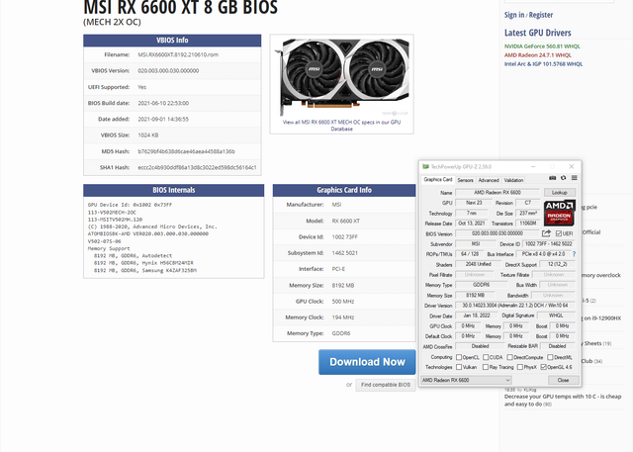The image size is (633, 452).
Task: Click the Subsystem Id value 1462 5021
Action: [x=345, y=253]
